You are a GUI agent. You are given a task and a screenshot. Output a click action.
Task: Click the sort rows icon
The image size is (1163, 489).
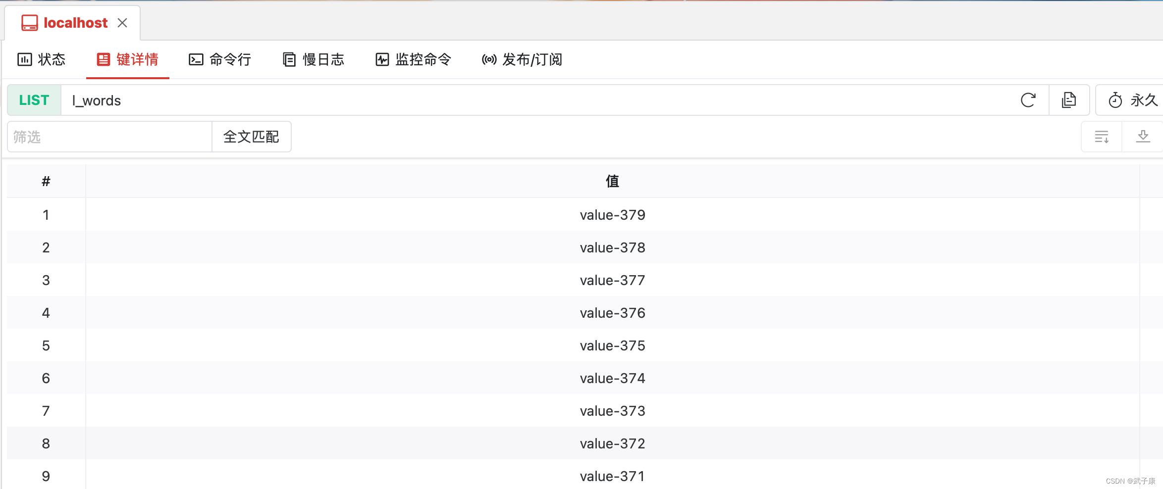pyautogui.click(x=1102, y=137)
